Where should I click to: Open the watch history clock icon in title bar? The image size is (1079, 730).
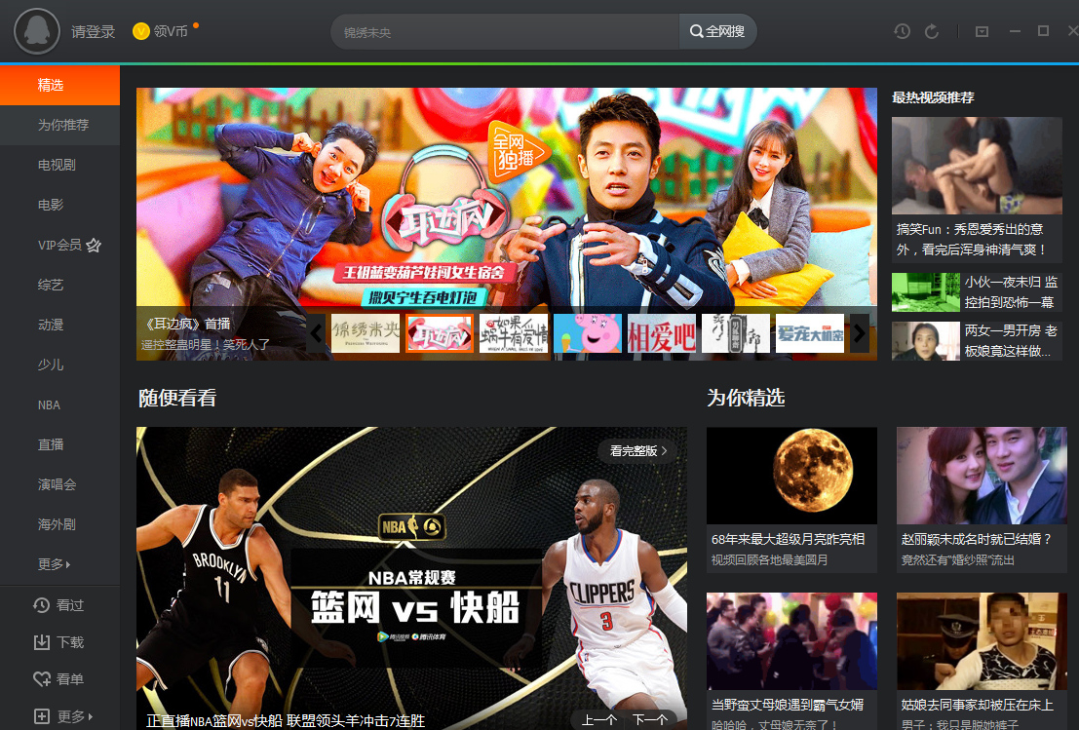(903, 31)
